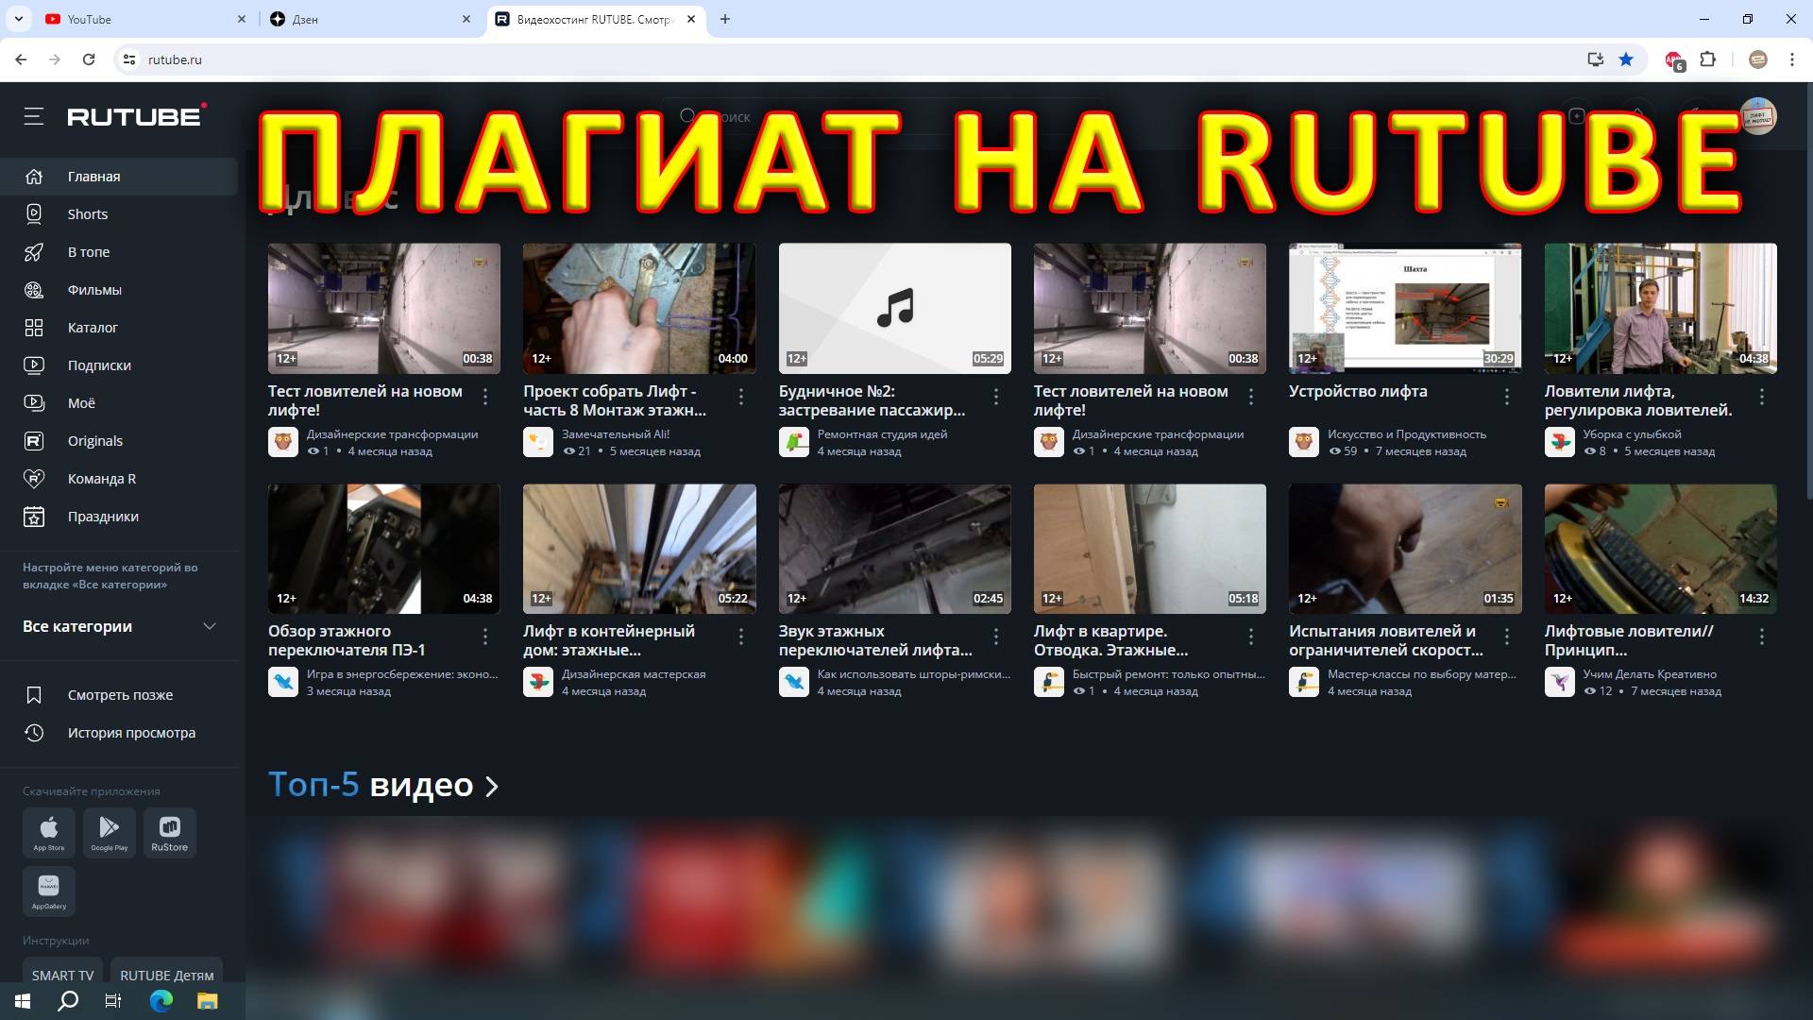Open the Лифтовые ловители video thumbnail
This screenshot has height=1020, width=1813.
[1660, 549]
